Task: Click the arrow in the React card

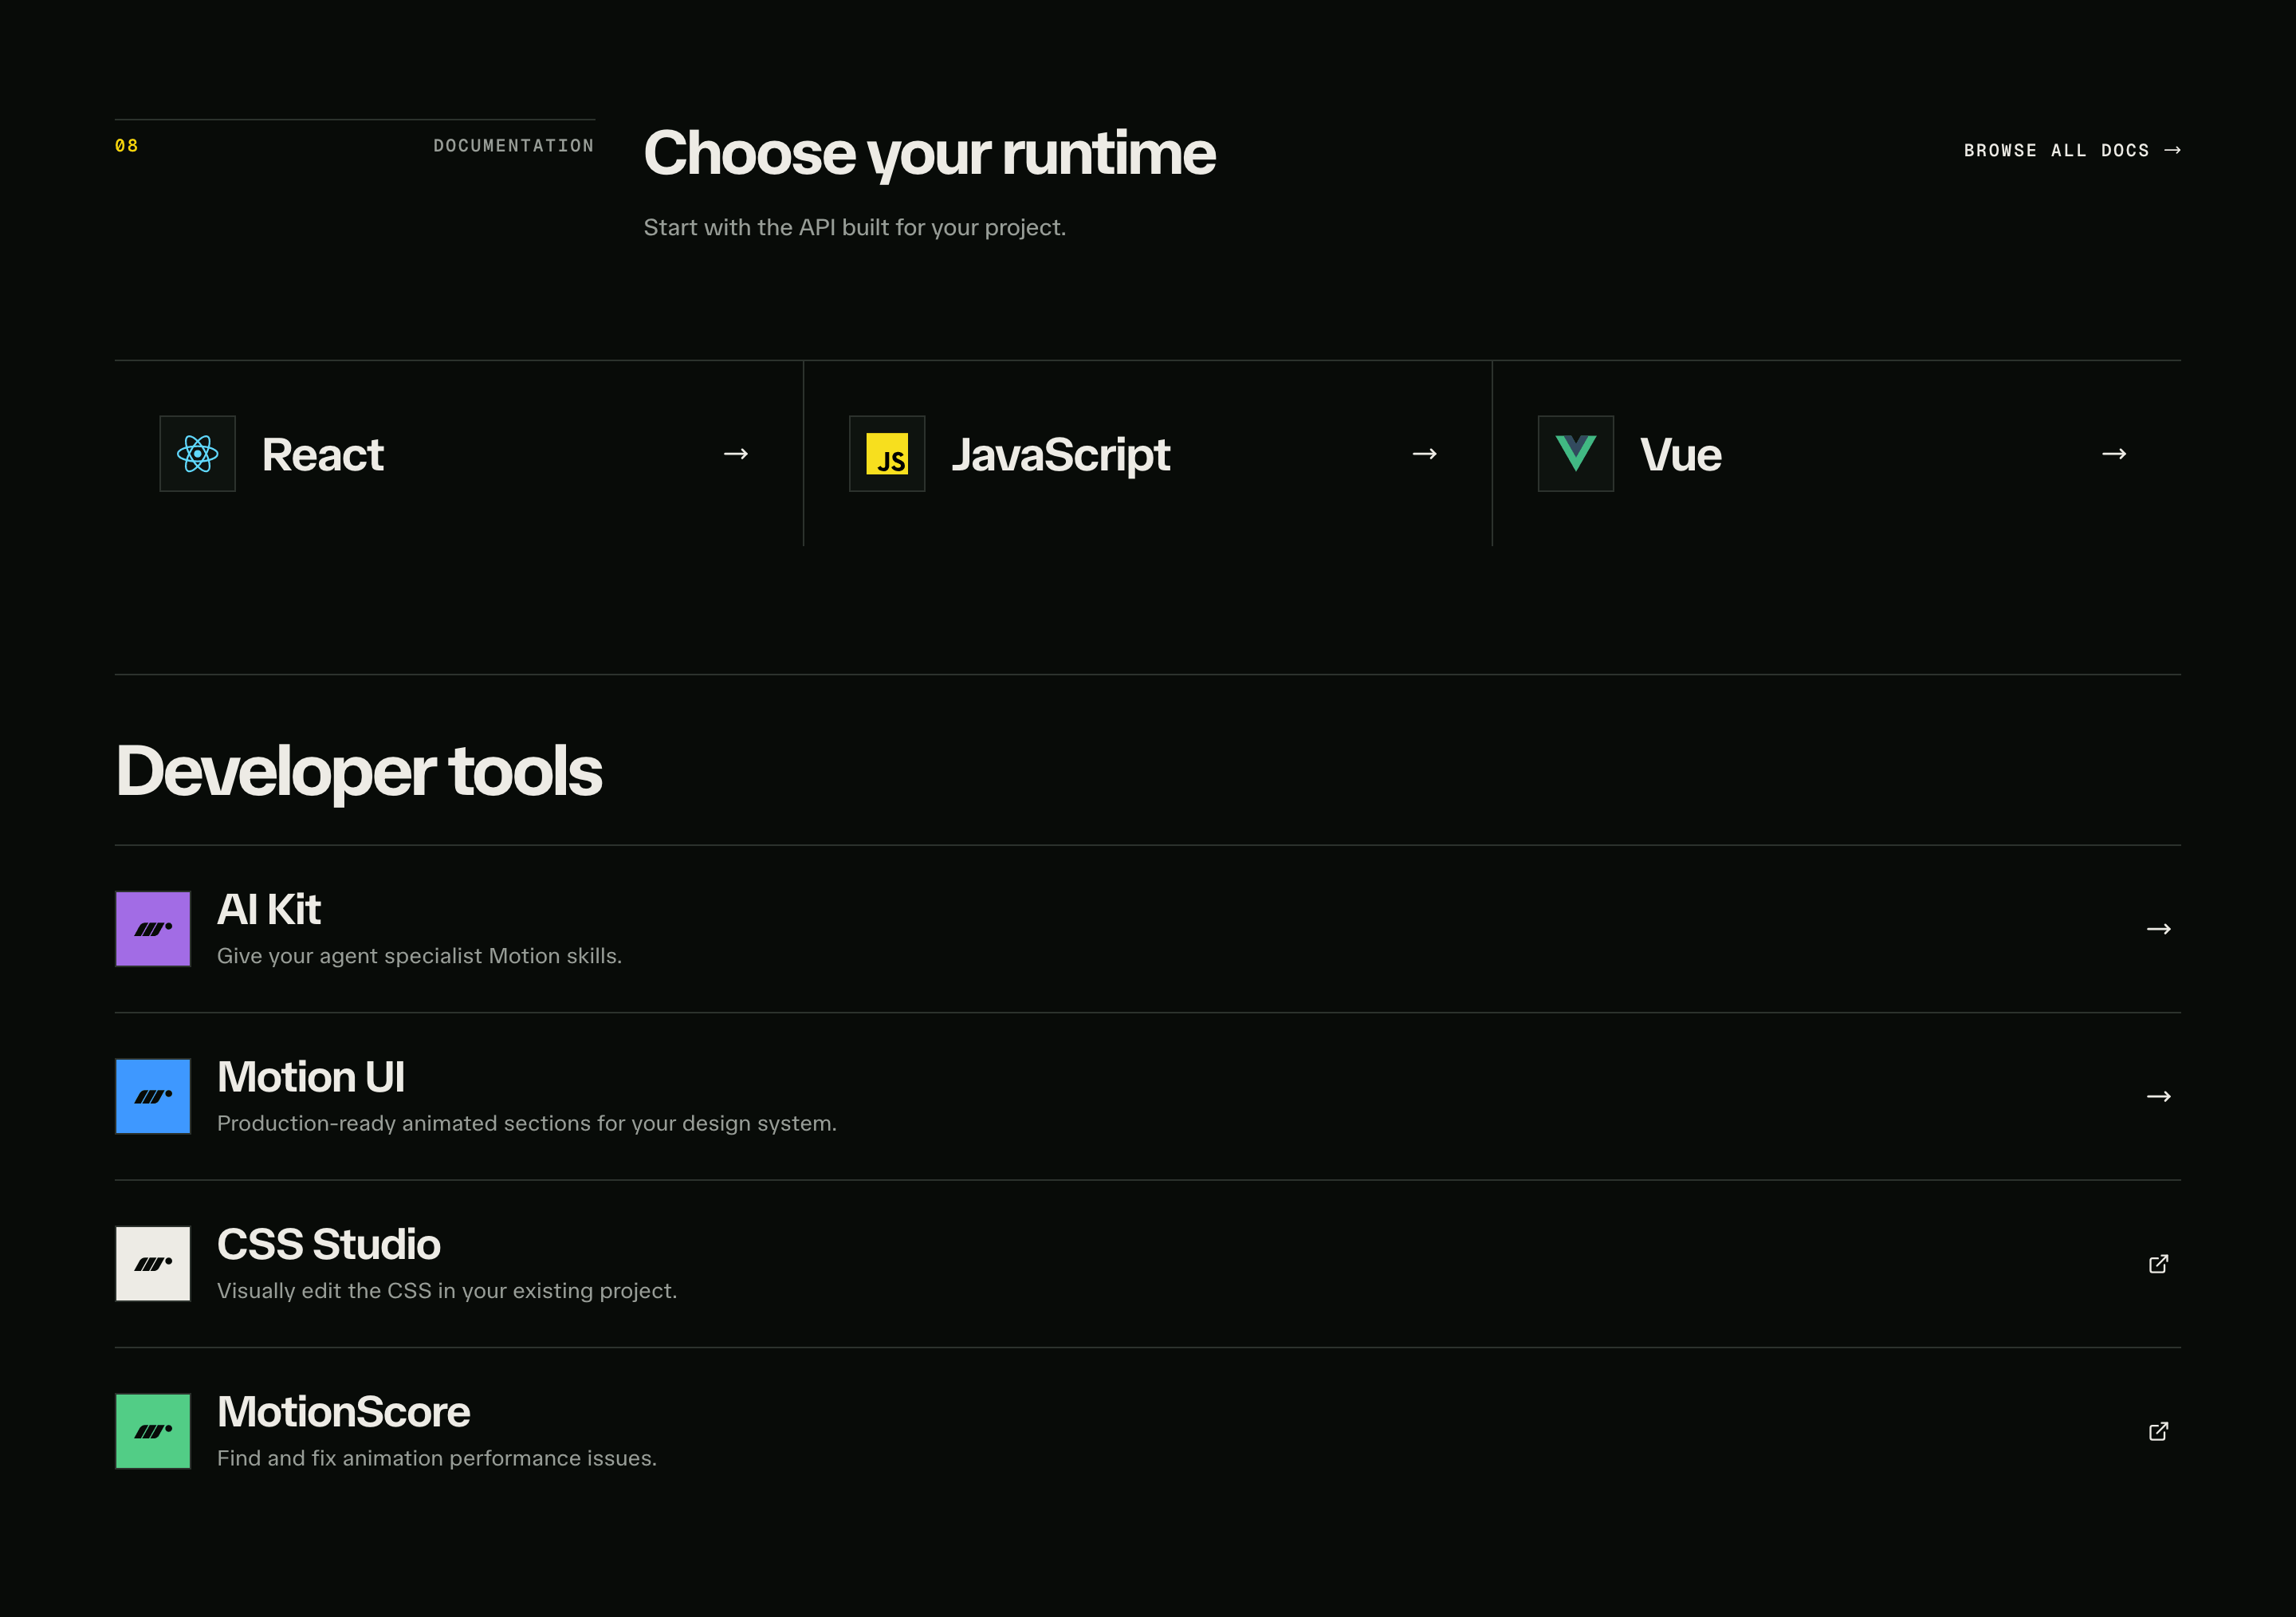Action: coord(736,454)
